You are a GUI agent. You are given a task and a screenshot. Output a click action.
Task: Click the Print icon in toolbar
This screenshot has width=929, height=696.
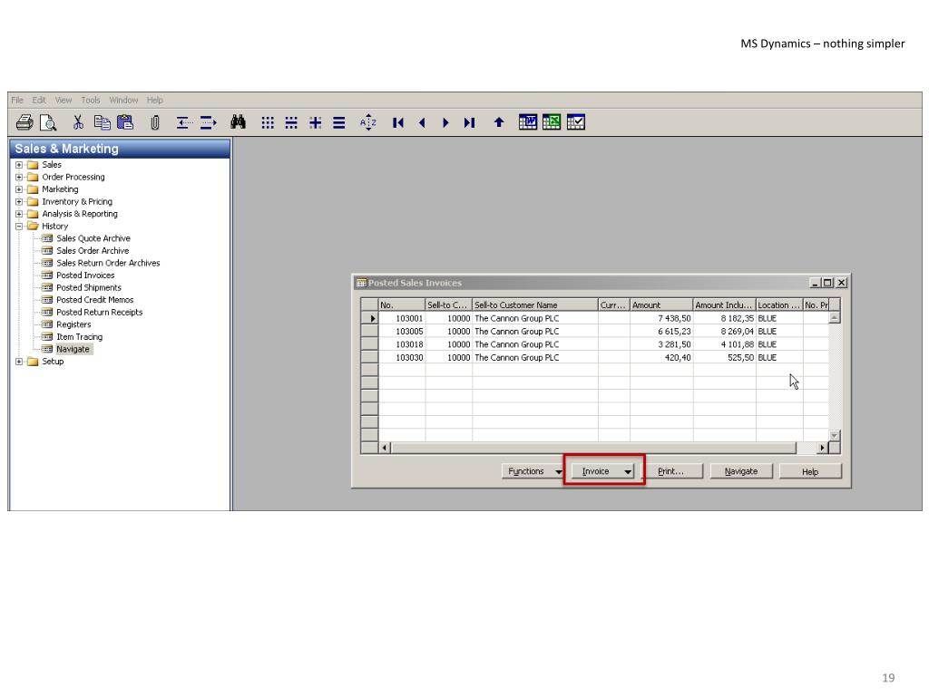[24, 122]
